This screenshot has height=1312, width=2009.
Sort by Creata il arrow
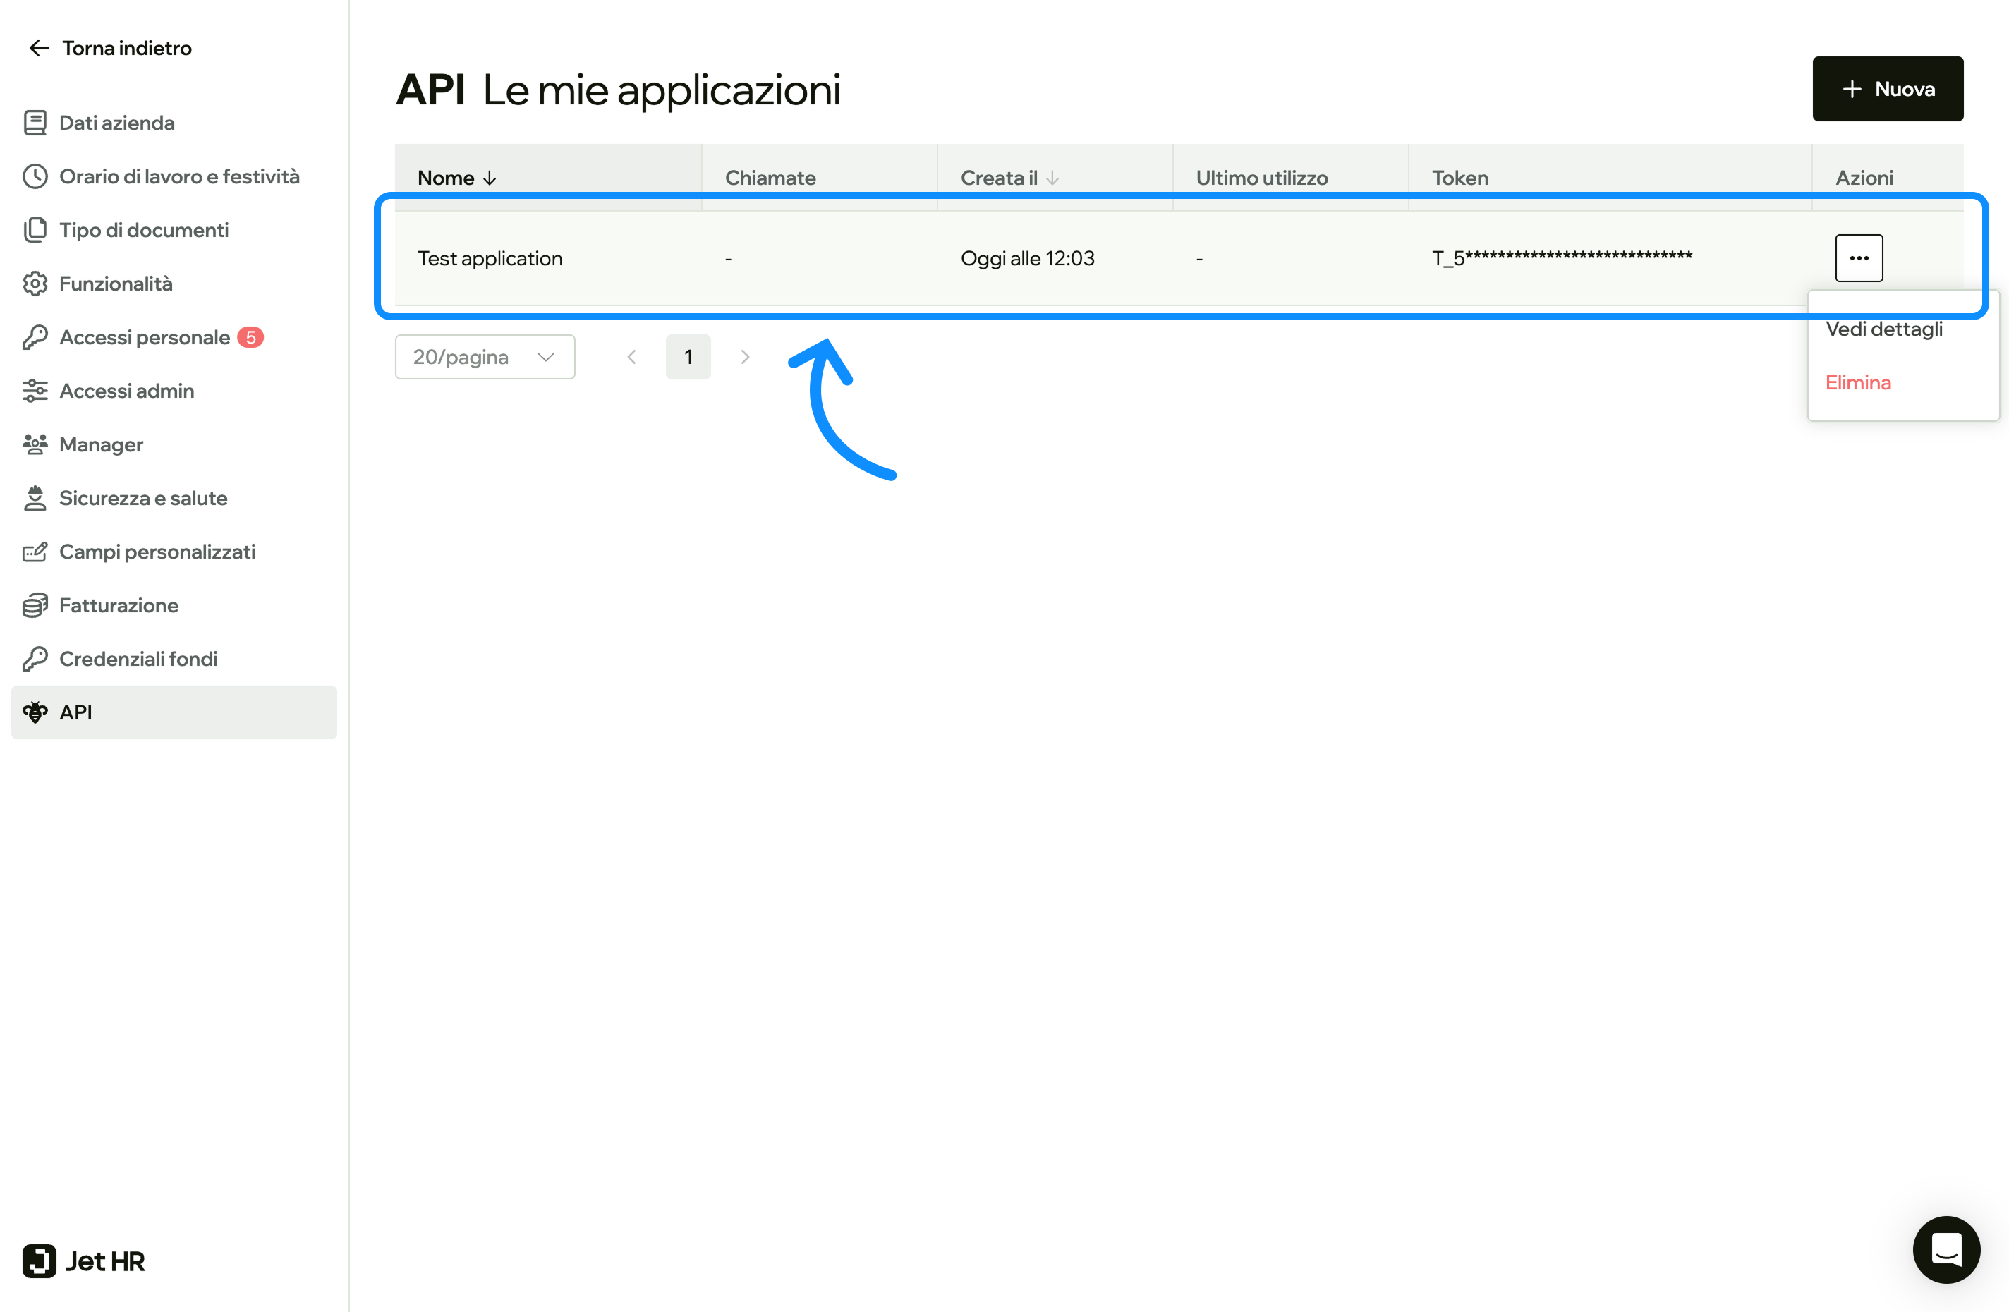pyautogui.click(x=1052, y=178)
